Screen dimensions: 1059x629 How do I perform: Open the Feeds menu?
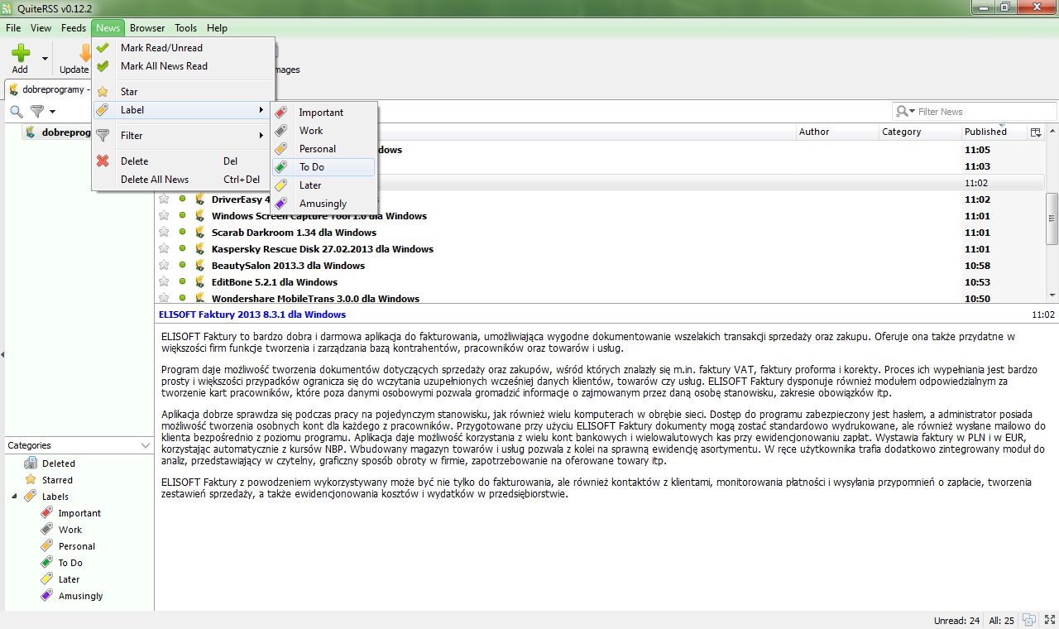(x=74, y=27)
